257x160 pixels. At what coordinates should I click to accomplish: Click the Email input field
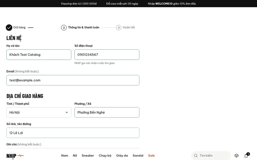(73, 80)
